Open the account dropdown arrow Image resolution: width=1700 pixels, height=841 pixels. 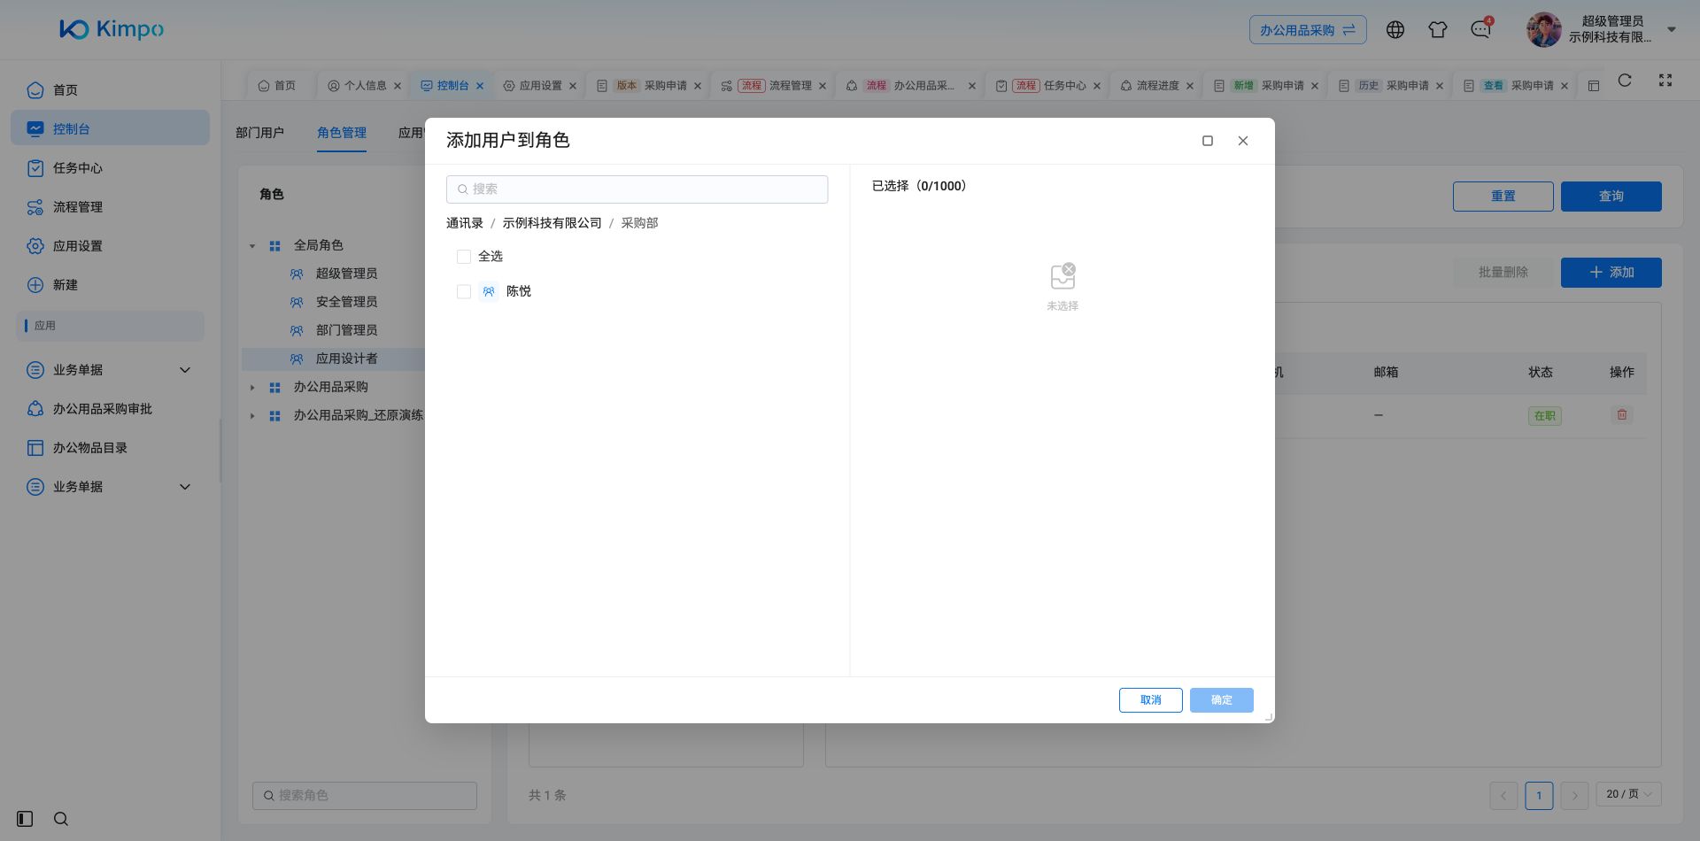pos(1672,29)
